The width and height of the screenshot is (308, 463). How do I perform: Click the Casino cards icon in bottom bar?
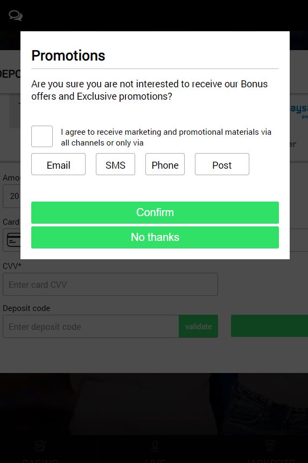[x=40, y=446]
